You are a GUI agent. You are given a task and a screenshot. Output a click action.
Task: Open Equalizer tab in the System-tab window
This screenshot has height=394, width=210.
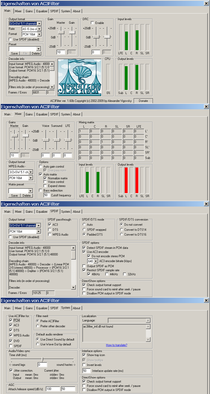(42, 308)
